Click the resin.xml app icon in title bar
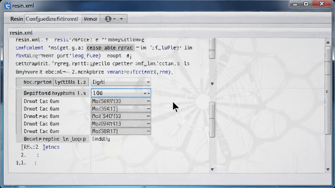This screenshot has height=188, width=335. pyautogui.click(x=7, y=6)
